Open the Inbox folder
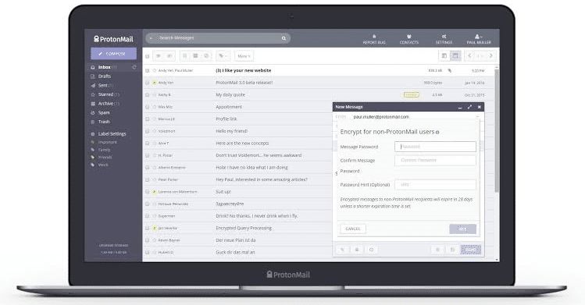The height and width of the screenshot is (305, 585). coord(104,67)
